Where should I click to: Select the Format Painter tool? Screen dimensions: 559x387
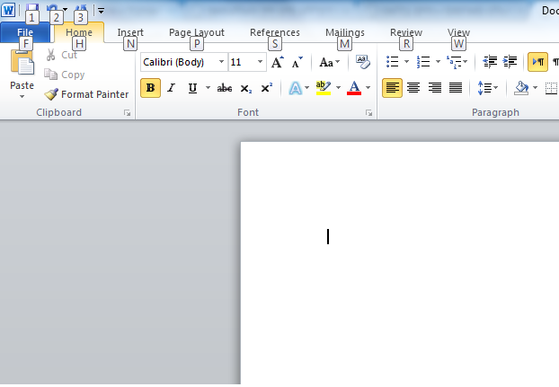[86, 94]
